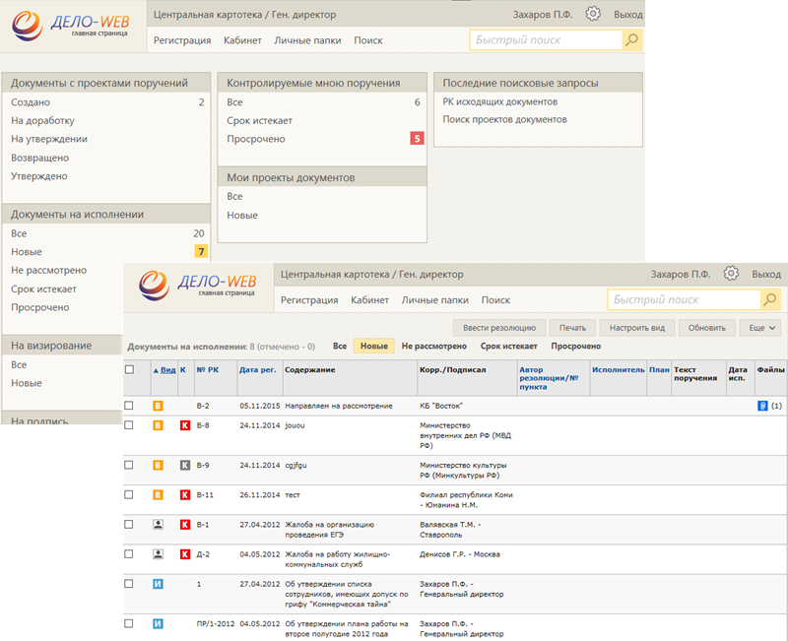Select the checkbox for row В-1
This screenshot has height=641, width=788.
(x=129, y=525)
